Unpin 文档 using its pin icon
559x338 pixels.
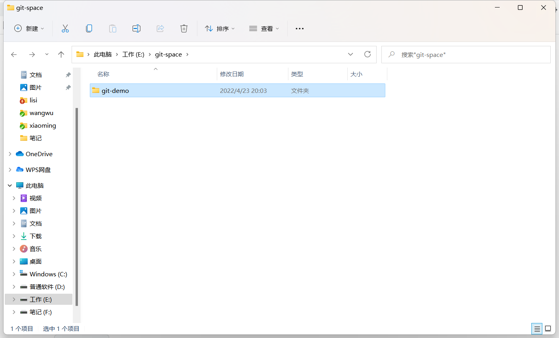pyautogui.click(x=68, y=75)
